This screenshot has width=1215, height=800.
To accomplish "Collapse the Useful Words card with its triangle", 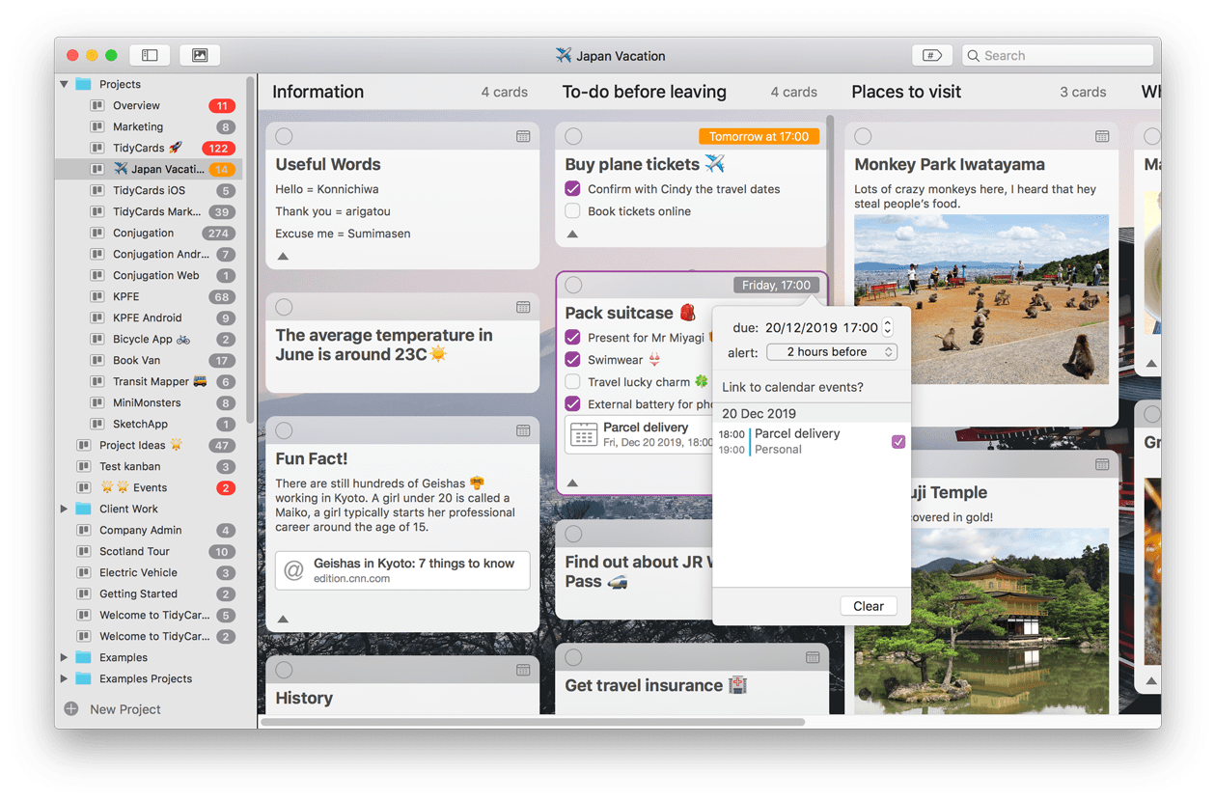I will pos(283,257).
